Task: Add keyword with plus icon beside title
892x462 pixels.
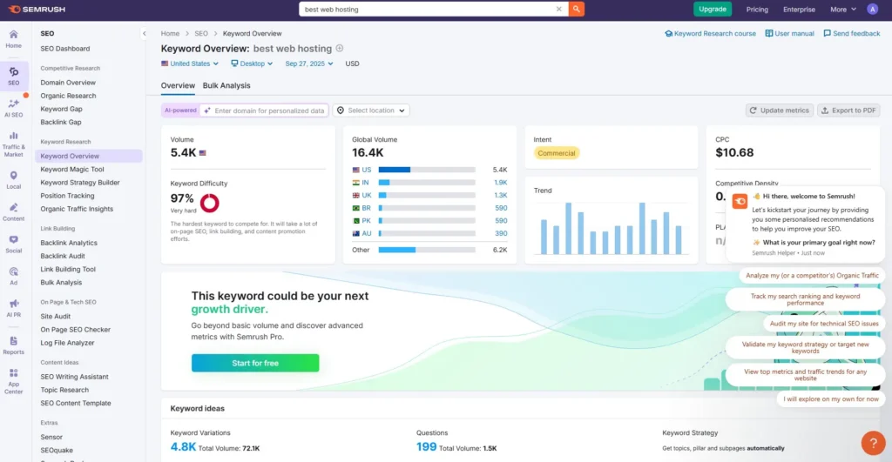Action: 340,49
